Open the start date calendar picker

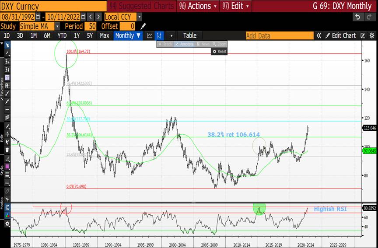click(38, 17)
